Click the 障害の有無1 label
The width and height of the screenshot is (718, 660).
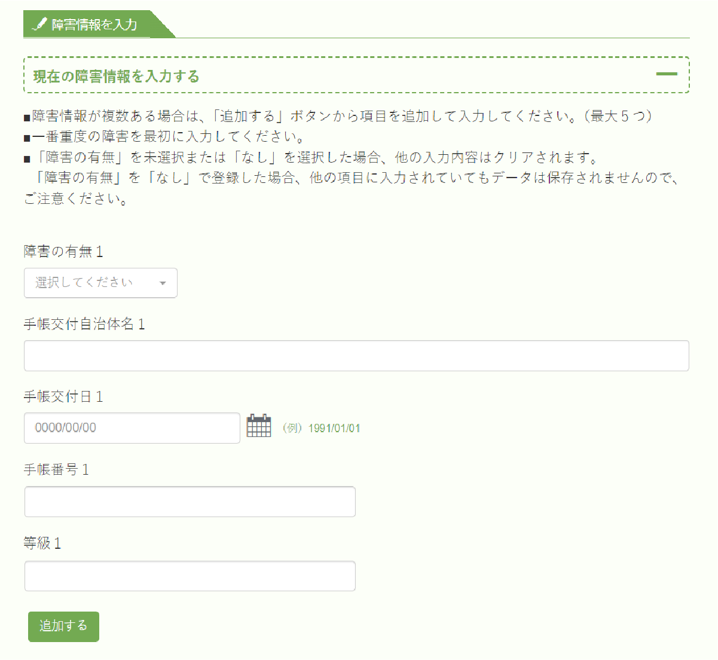pyautogui.click(x=63, y=252)
